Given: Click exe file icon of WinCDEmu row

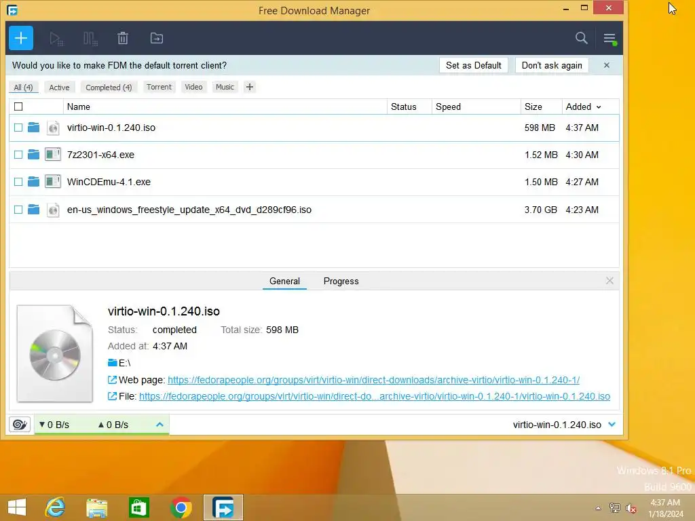Looking at the screenshot, I should [53, 182].
